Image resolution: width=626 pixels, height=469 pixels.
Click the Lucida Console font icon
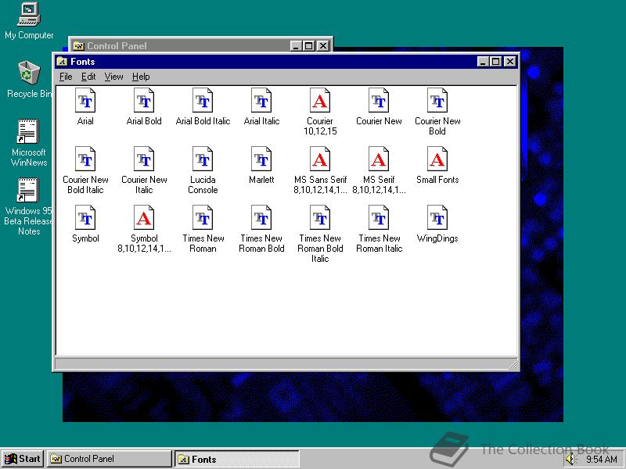point(203,159)
